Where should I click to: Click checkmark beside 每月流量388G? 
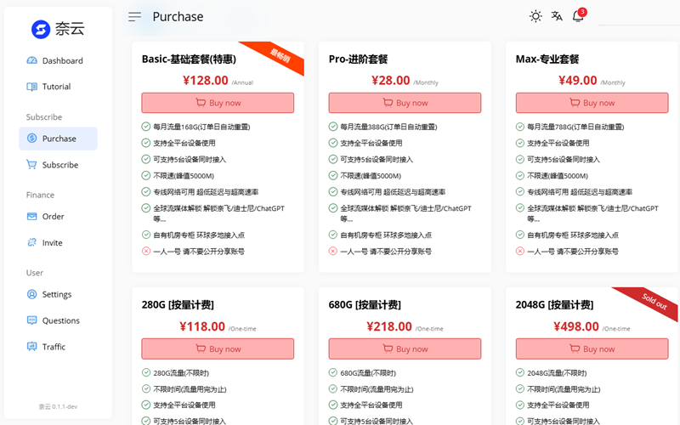coord(332,127)
